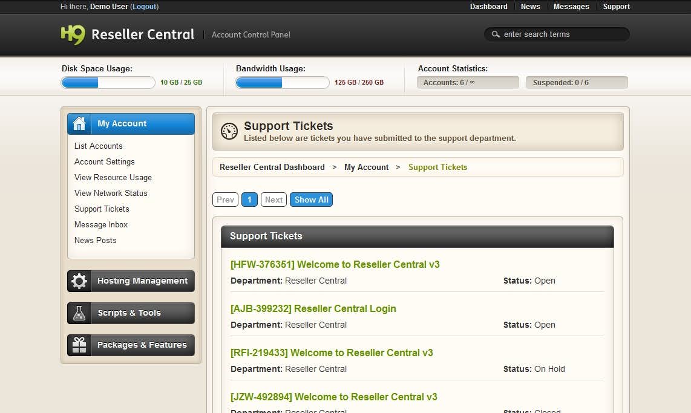Image resolution: width=691 pixels, height=413 pixels.
Task: Click the H9 Reseller Central logo
Action: click(128, 34)
